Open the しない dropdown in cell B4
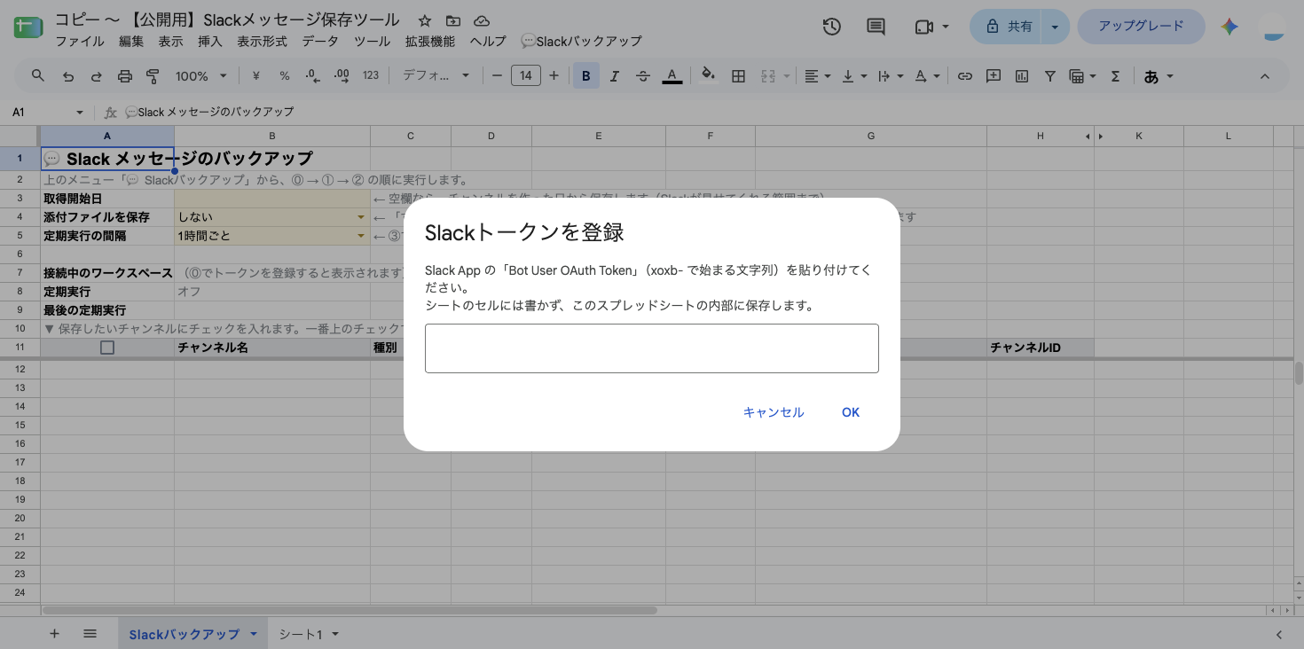The width and height of the screenshot is (1304, 649). click(361, 217)
